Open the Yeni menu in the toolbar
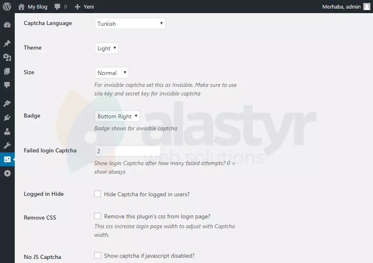The image size is (373, 263). (84, 6)
